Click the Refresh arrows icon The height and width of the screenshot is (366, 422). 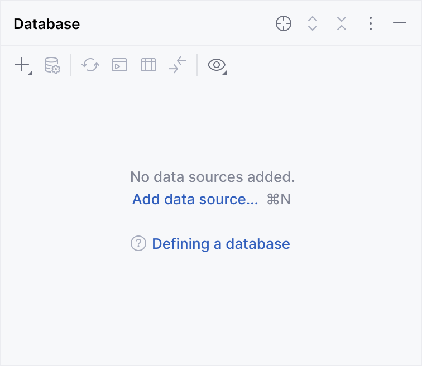[x=90, y=65]
